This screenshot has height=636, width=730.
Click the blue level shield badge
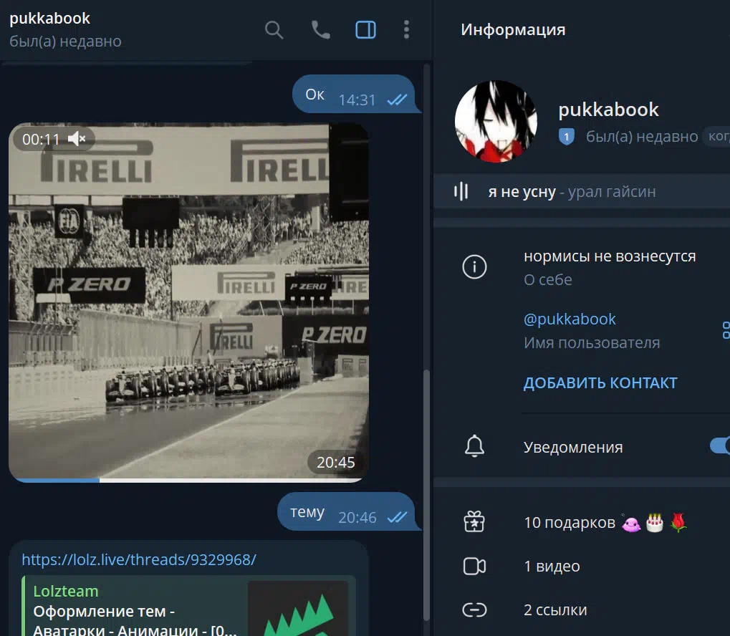pos(567,137)
